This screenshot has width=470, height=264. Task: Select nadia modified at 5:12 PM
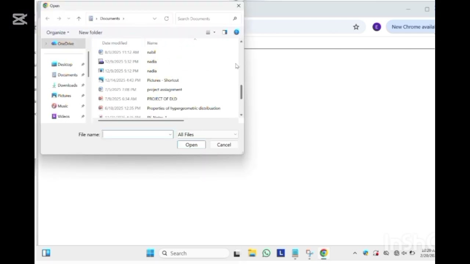click(x=152, y=71)
